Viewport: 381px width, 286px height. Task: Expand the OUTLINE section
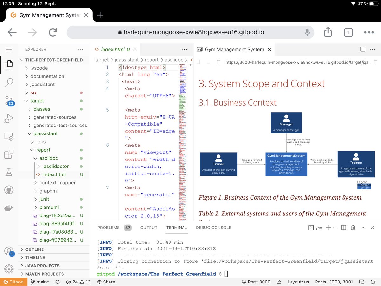click(x=34, y=249)
